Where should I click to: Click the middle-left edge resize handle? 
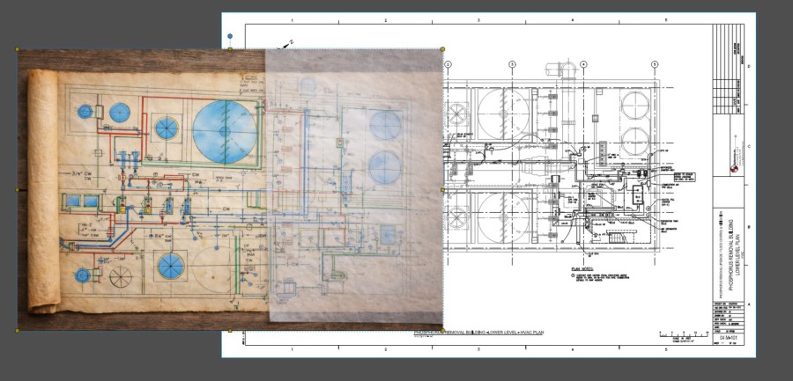coord(19,189)
